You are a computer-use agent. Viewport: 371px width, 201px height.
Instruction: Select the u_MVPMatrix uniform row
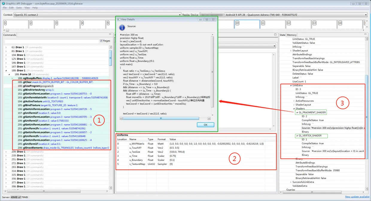(x=196, y=144)
